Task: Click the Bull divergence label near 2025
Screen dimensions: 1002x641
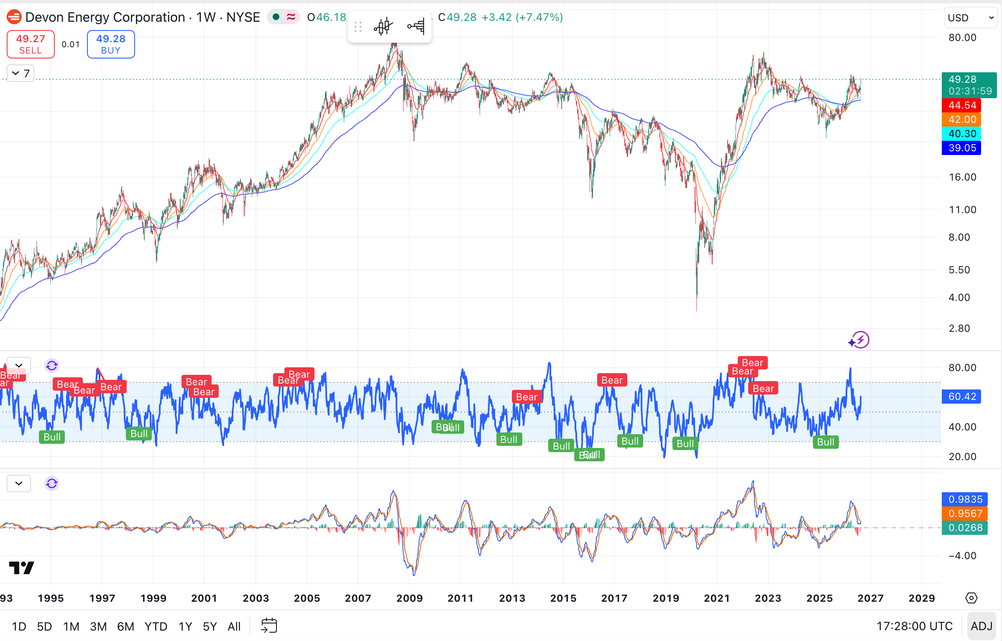Action: pos(826,442)
